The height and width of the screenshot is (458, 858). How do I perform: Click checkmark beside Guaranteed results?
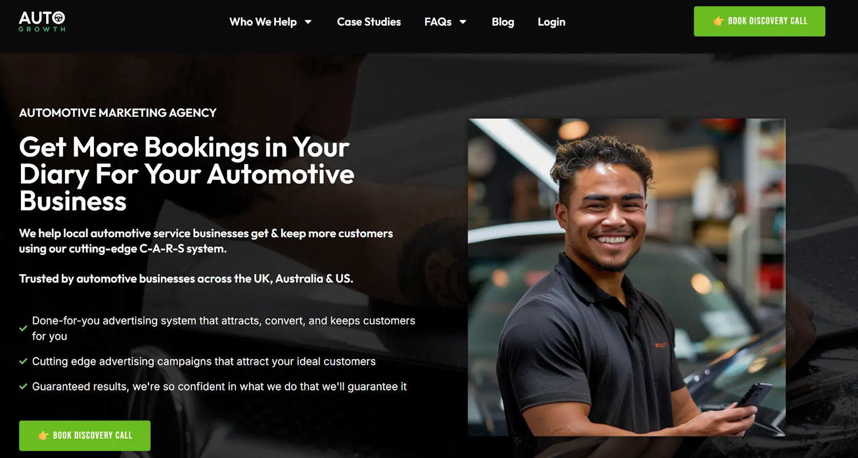point(23,387)
